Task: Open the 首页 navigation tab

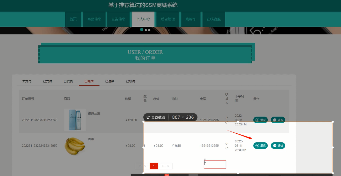Action: [x=73, y=19]
